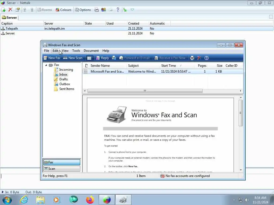Viewport: 274px width, 205px height.
Task: Open Firefox from the taskbar
Action: [x=90, y=200]
